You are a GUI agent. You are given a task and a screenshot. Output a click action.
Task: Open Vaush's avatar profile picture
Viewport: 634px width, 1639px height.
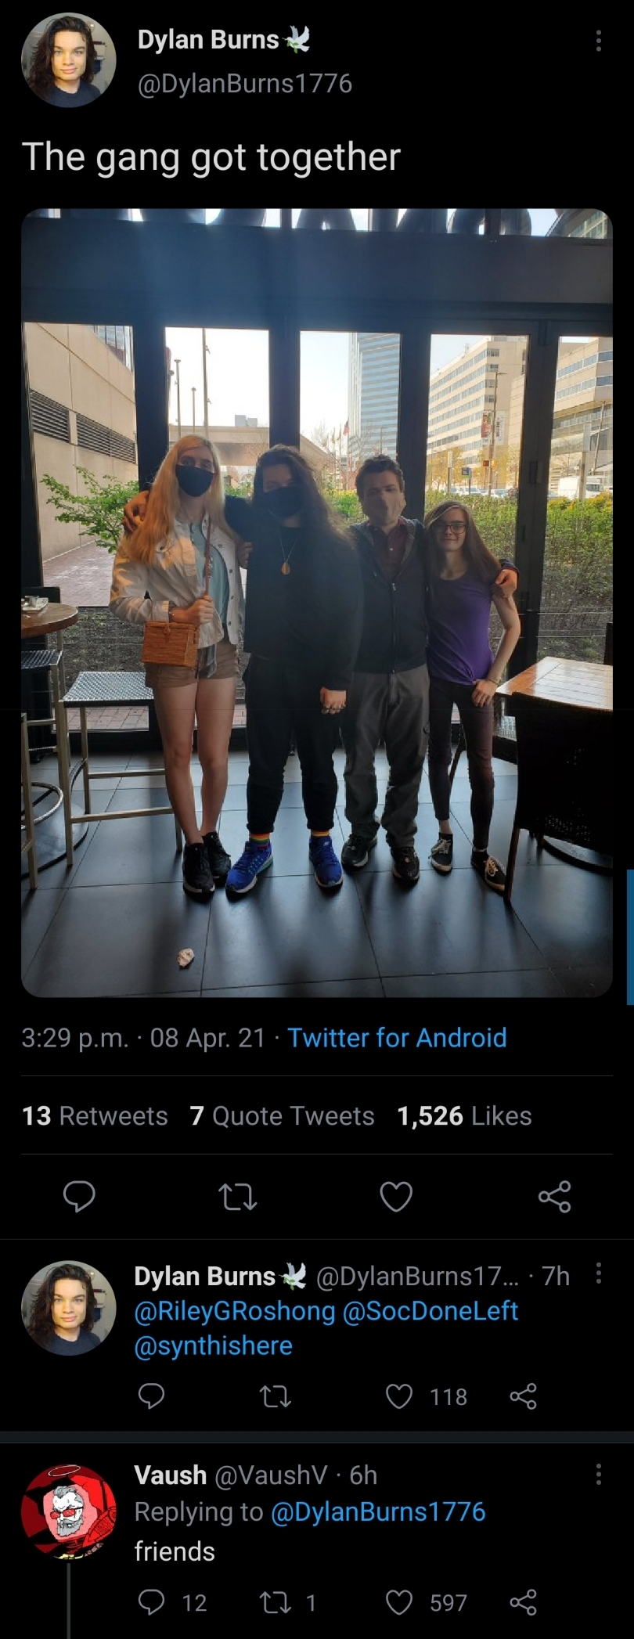69,1511
